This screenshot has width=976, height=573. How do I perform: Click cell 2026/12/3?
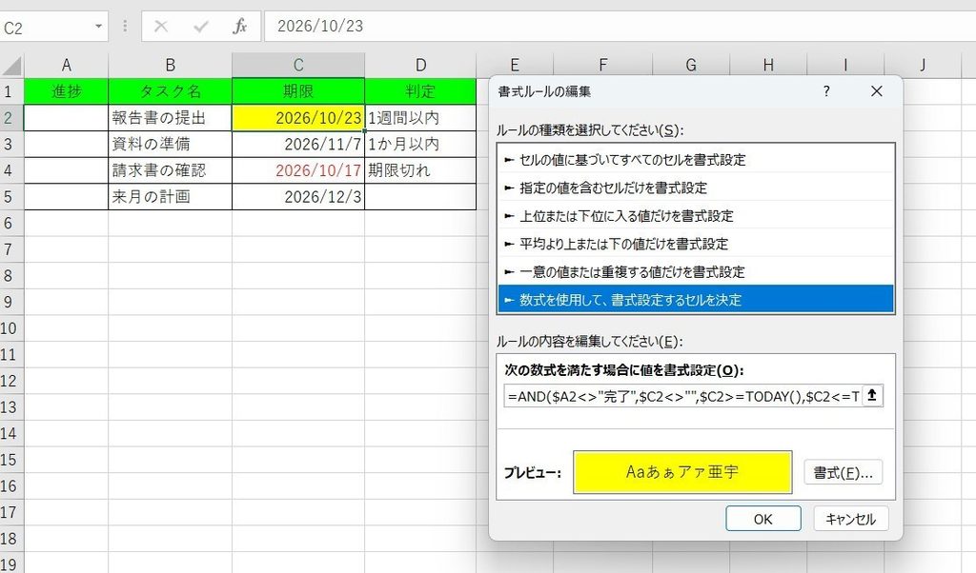(x=298, y=196)
